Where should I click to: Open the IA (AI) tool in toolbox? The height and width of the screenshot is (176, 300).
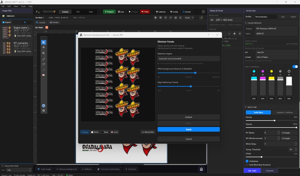pyautogui.click(x=44, y=106)
